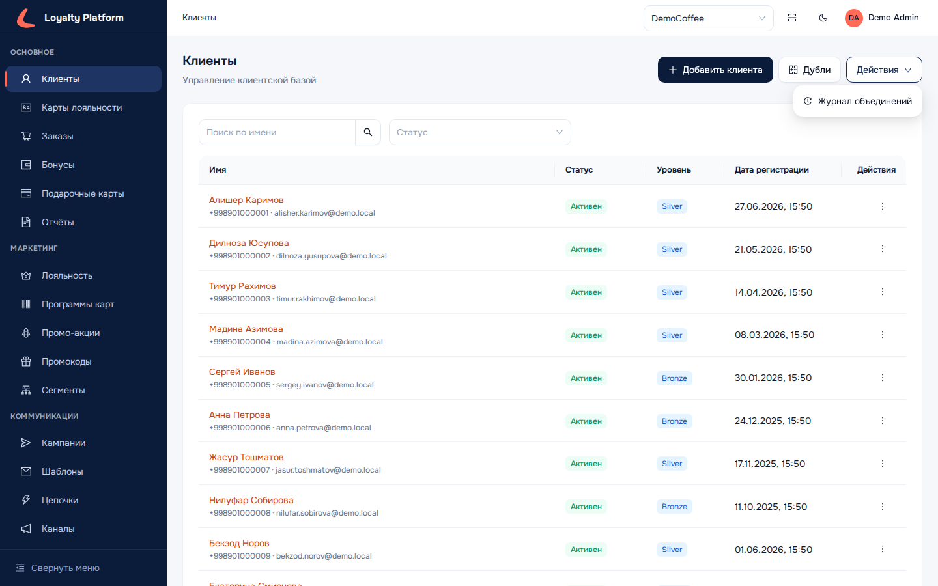
Task: Open Программы карт sidebar item
Action: (x=83, y=304)
